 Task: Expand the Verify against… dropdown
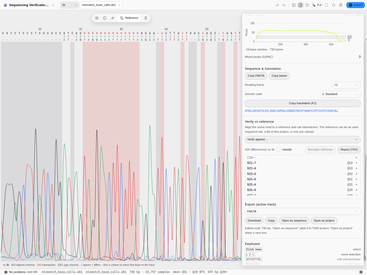click(303, 140)
